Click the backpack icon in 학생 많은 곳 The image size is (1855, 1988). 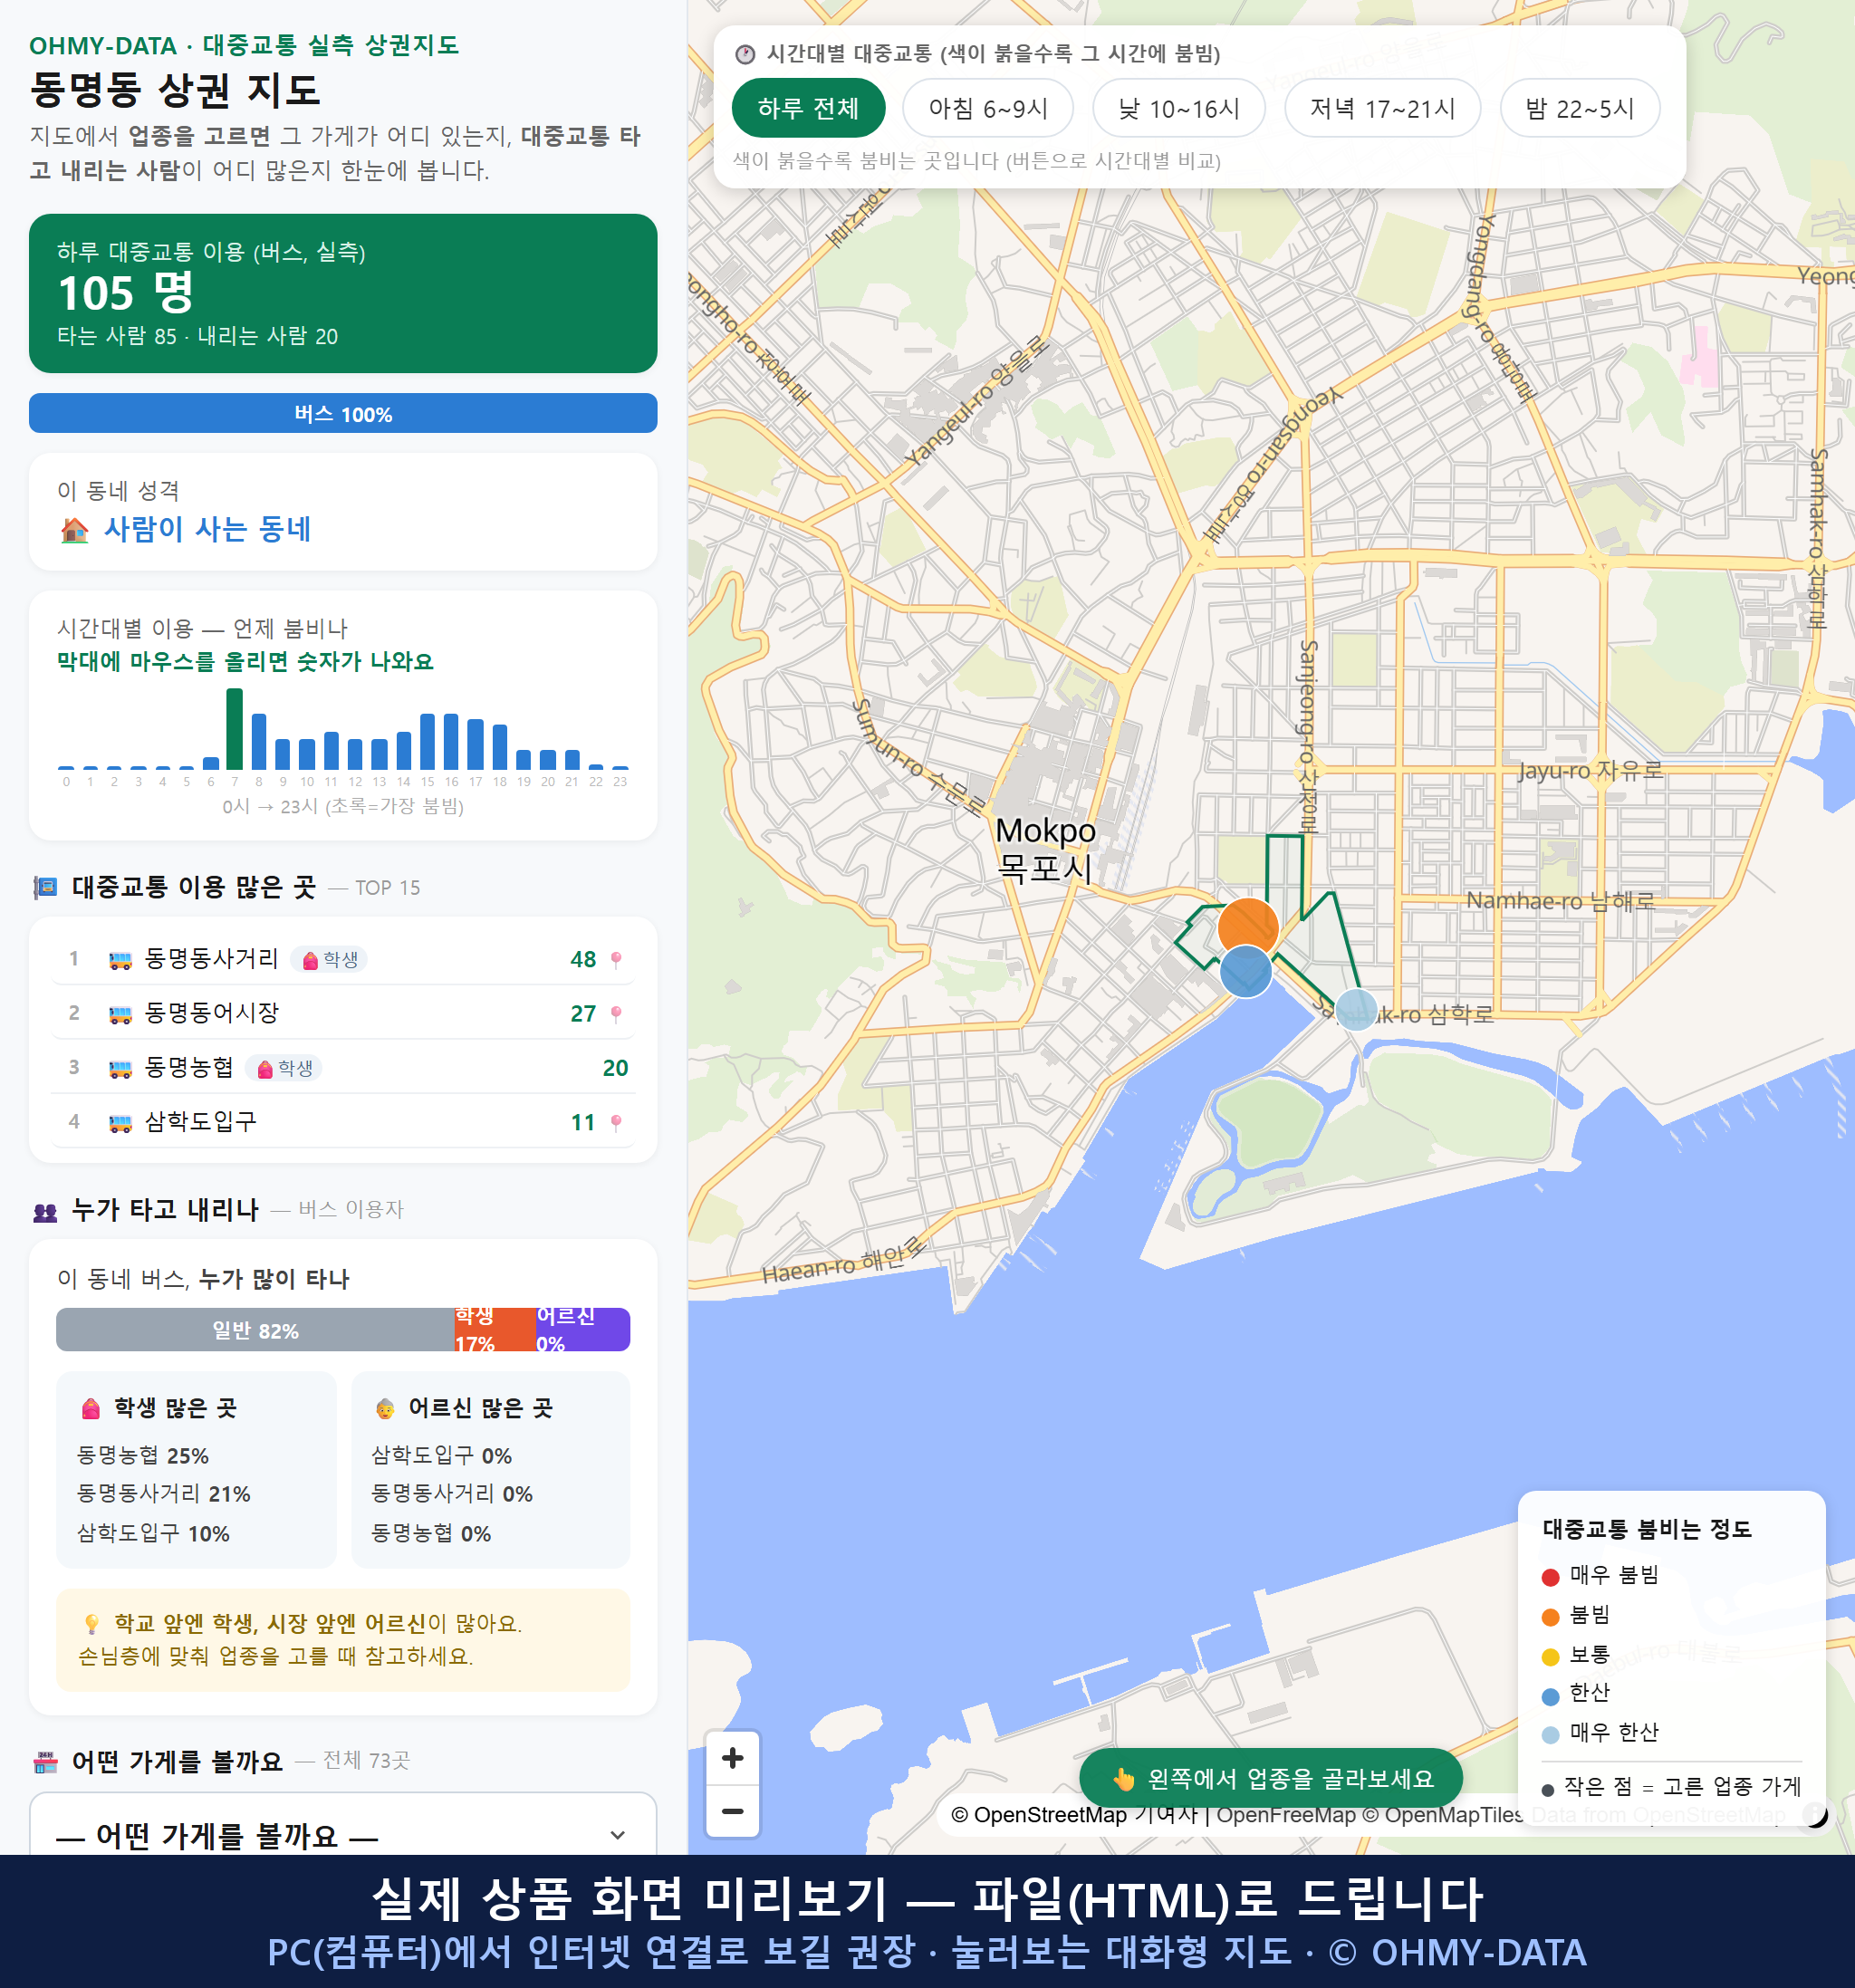[91, 1409]
